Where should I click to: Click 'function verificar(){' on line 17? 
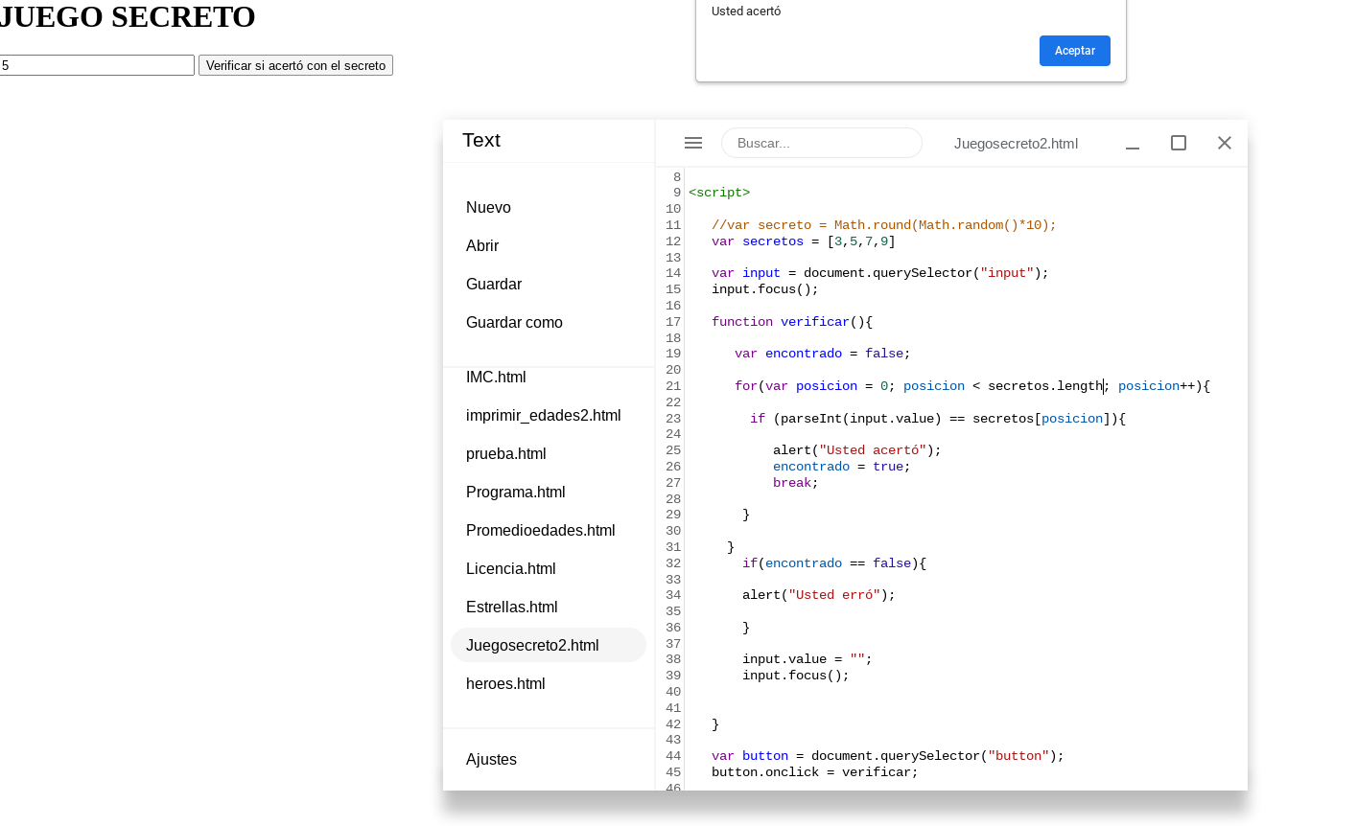[x=792, y=322]
